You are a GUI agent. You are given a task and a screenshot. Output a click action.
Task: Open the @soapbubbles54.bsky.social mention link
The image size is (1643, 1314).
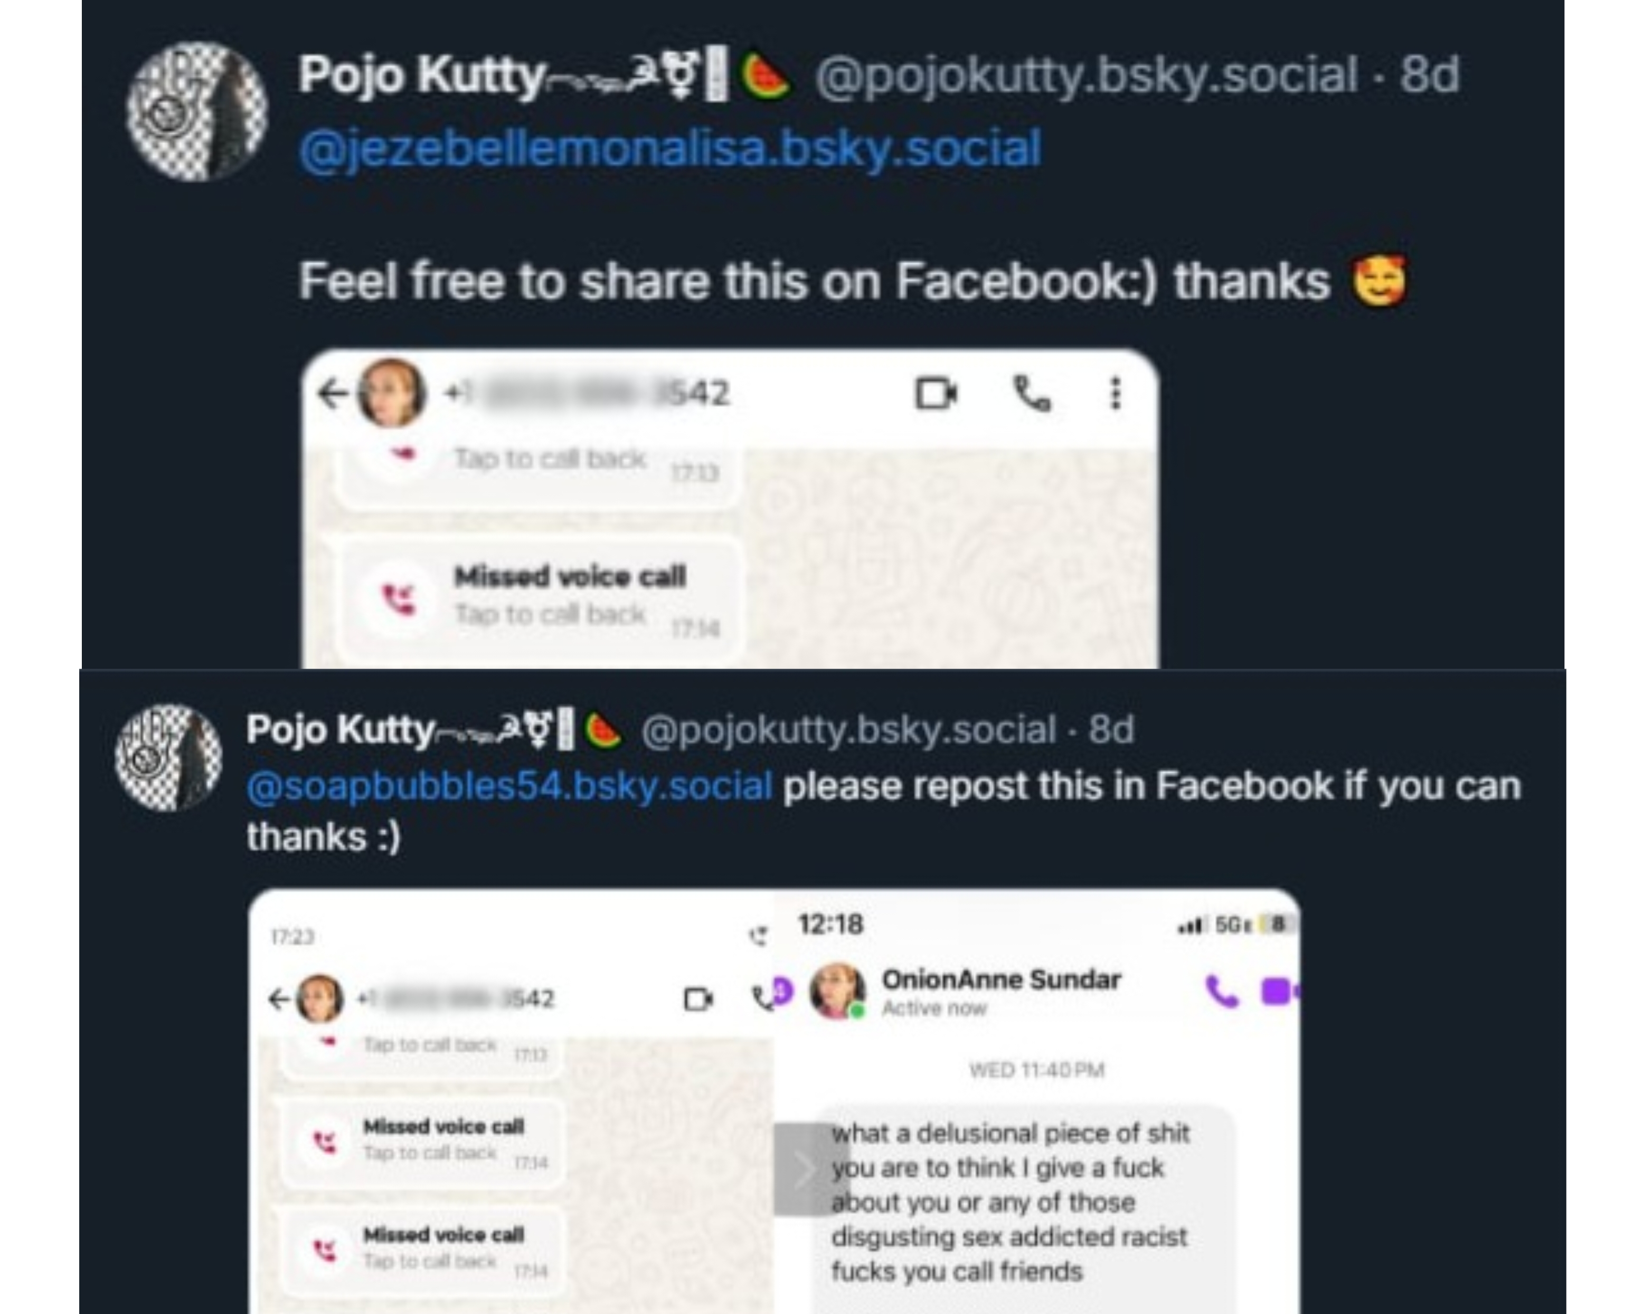[x=509, y=786]
